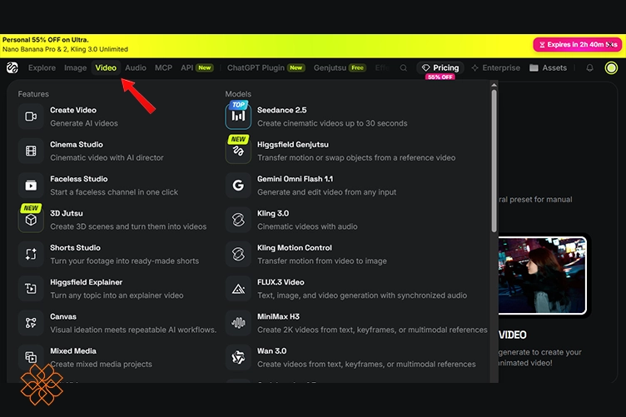The height and width of the screenshot is (417, 626).
Task: Click the Shorts Studio icon
Action: click(x=31, y=254)
